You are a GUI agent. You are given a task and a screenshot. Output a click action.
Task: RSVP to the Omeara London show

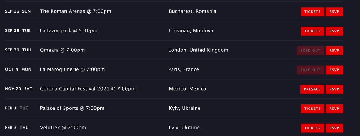pyautogui.click(x=334, y=51)
